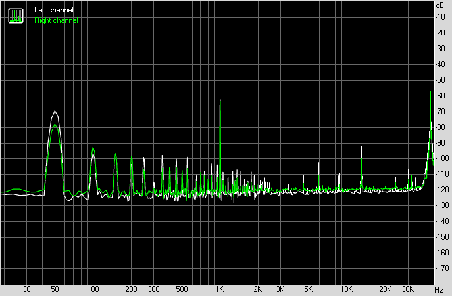The image size is (452, 296).
Task: Click the '3K' frequency axis label
Action: pos(280,289)
